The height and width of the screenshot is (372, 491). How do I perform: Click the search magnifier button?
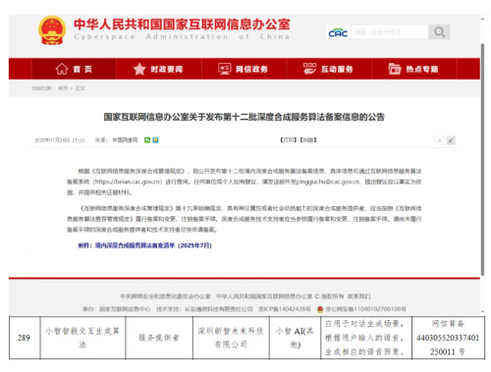439,32
